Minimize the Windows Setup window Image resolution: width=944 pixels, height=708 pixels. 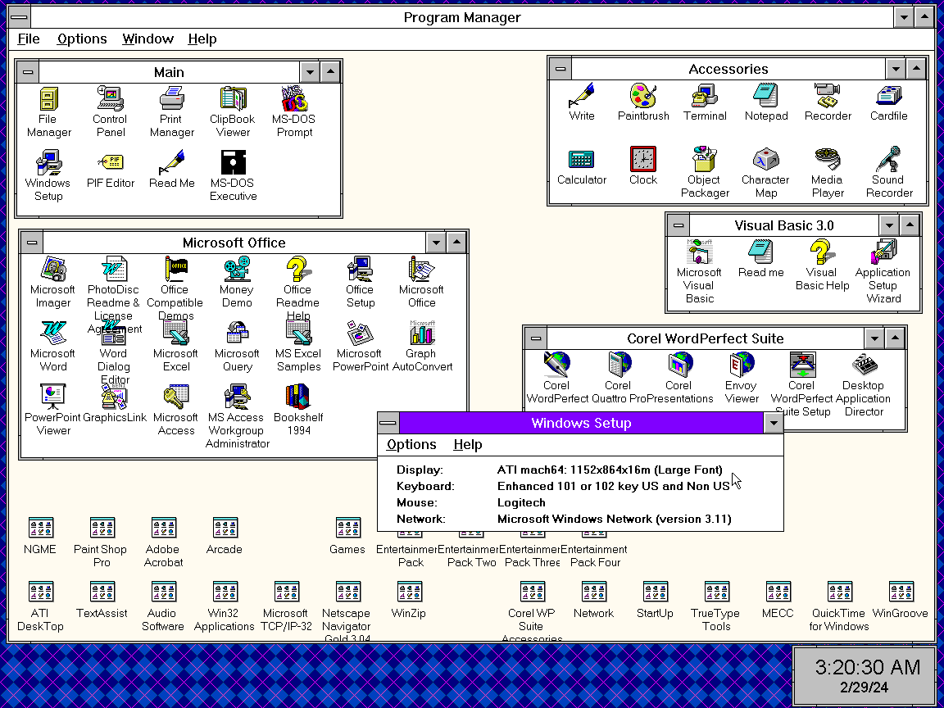coord(774,423)
